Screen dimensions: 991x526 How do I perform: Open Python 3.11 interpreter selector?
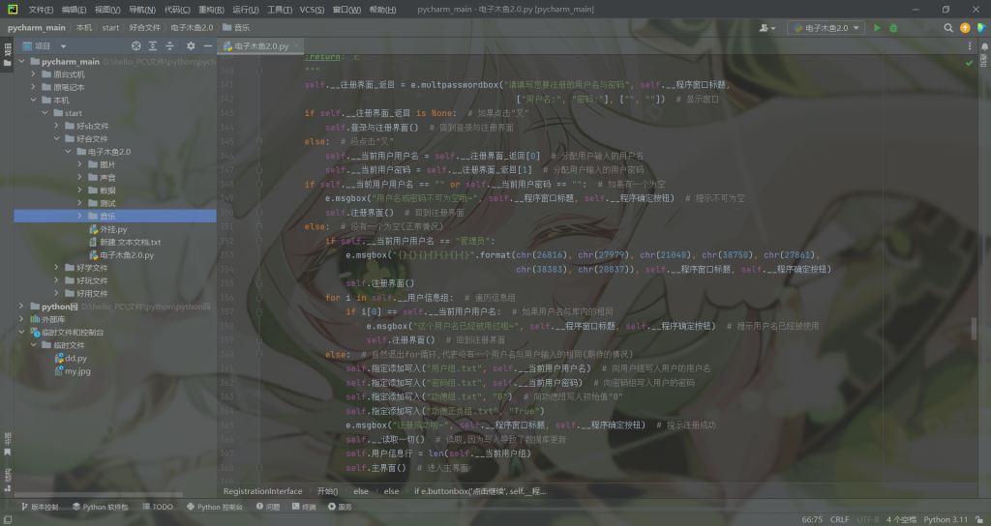(x=946, y=519)
